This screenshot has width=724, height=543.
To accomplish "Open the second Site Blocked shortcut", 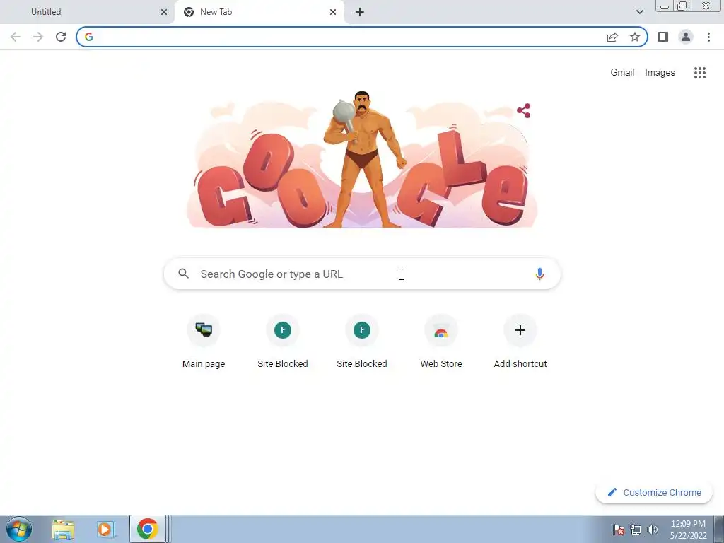I will 362,341.
